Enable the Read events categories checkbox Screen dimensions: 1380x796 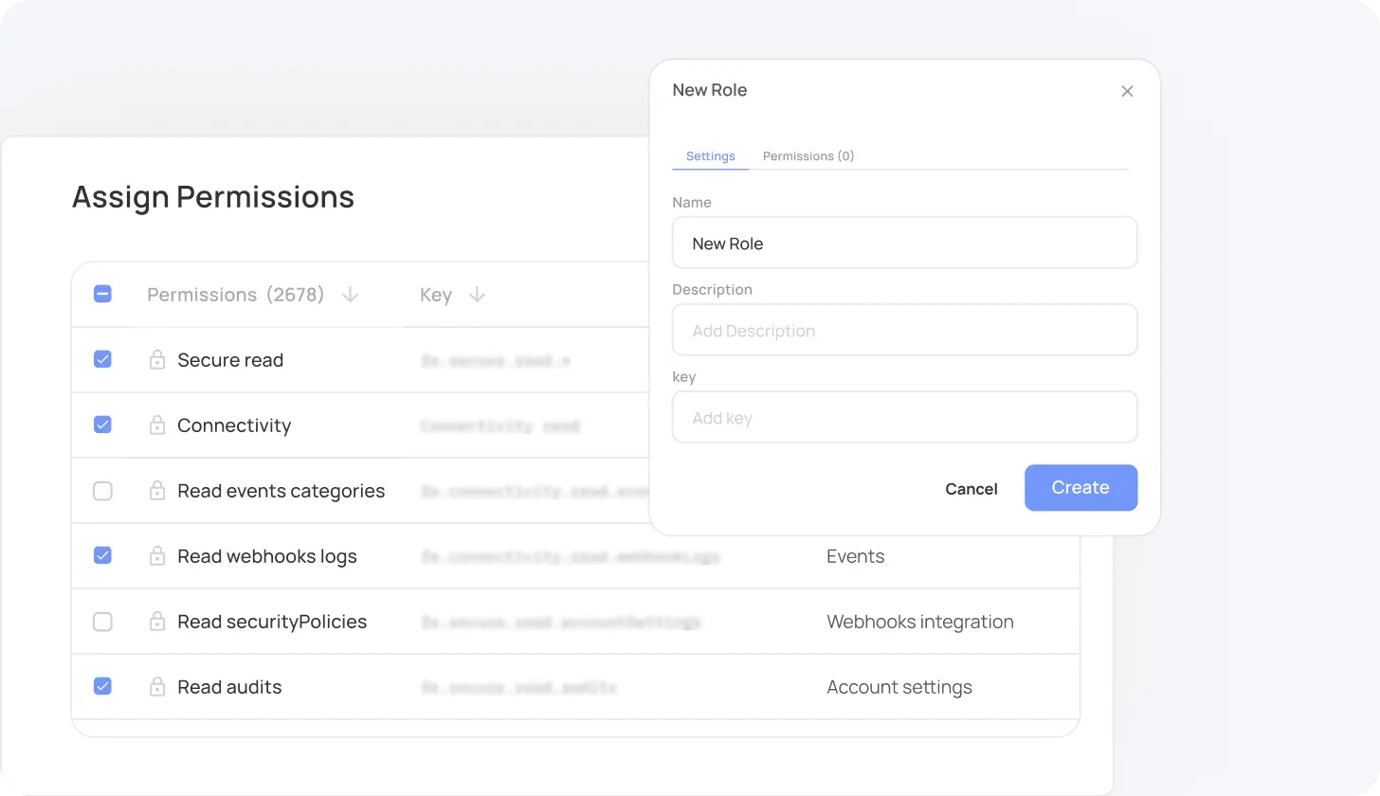pos(102,491)
